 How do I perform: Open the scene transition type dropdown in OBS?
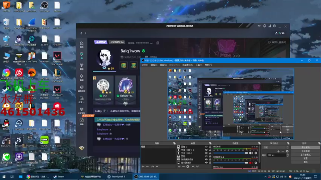pyautogui.click(x=276, y=147)
